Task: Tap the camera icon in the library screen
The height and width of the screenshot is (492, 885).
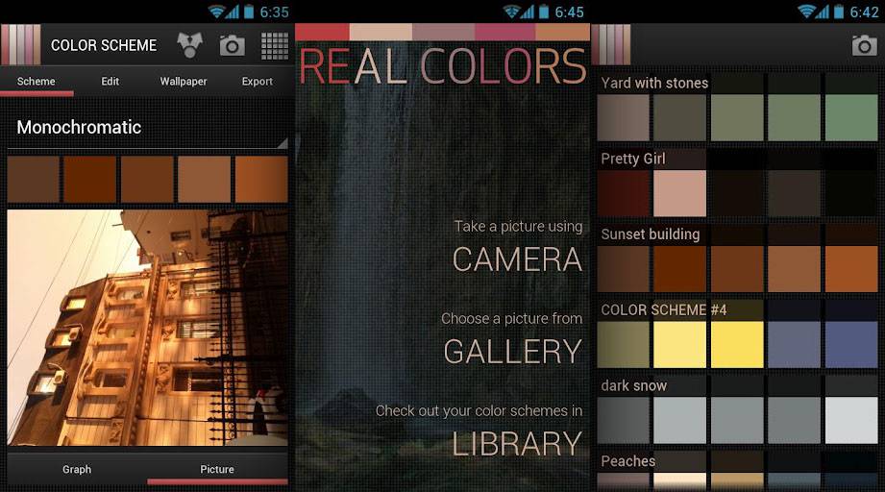Action: pos(865,45)
